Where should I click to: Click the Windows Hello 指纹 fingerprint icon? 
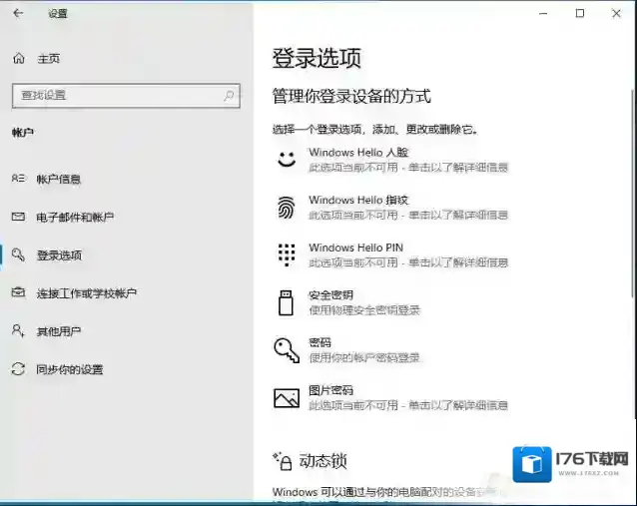point(287,208)
